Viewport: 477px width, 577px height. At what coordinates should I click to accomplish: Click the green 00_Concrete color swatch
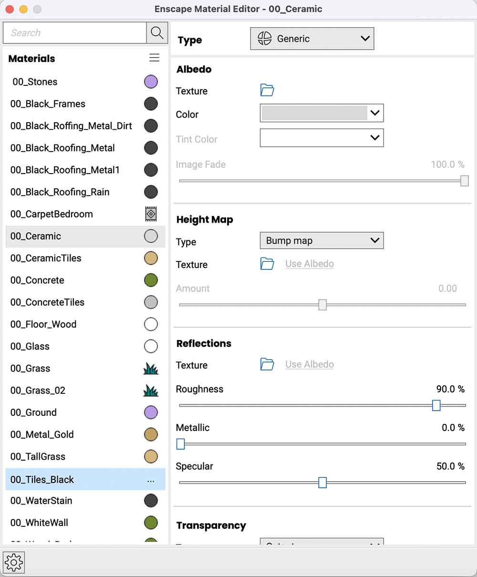coord(151,280)
